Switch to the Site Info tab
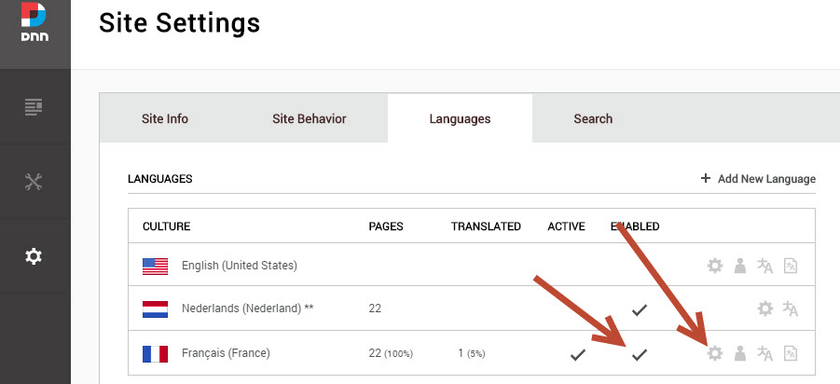The image size is (840, 384). 165,119
